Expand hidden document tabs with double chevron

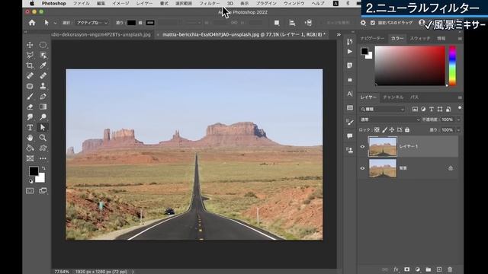coord(339,34)
